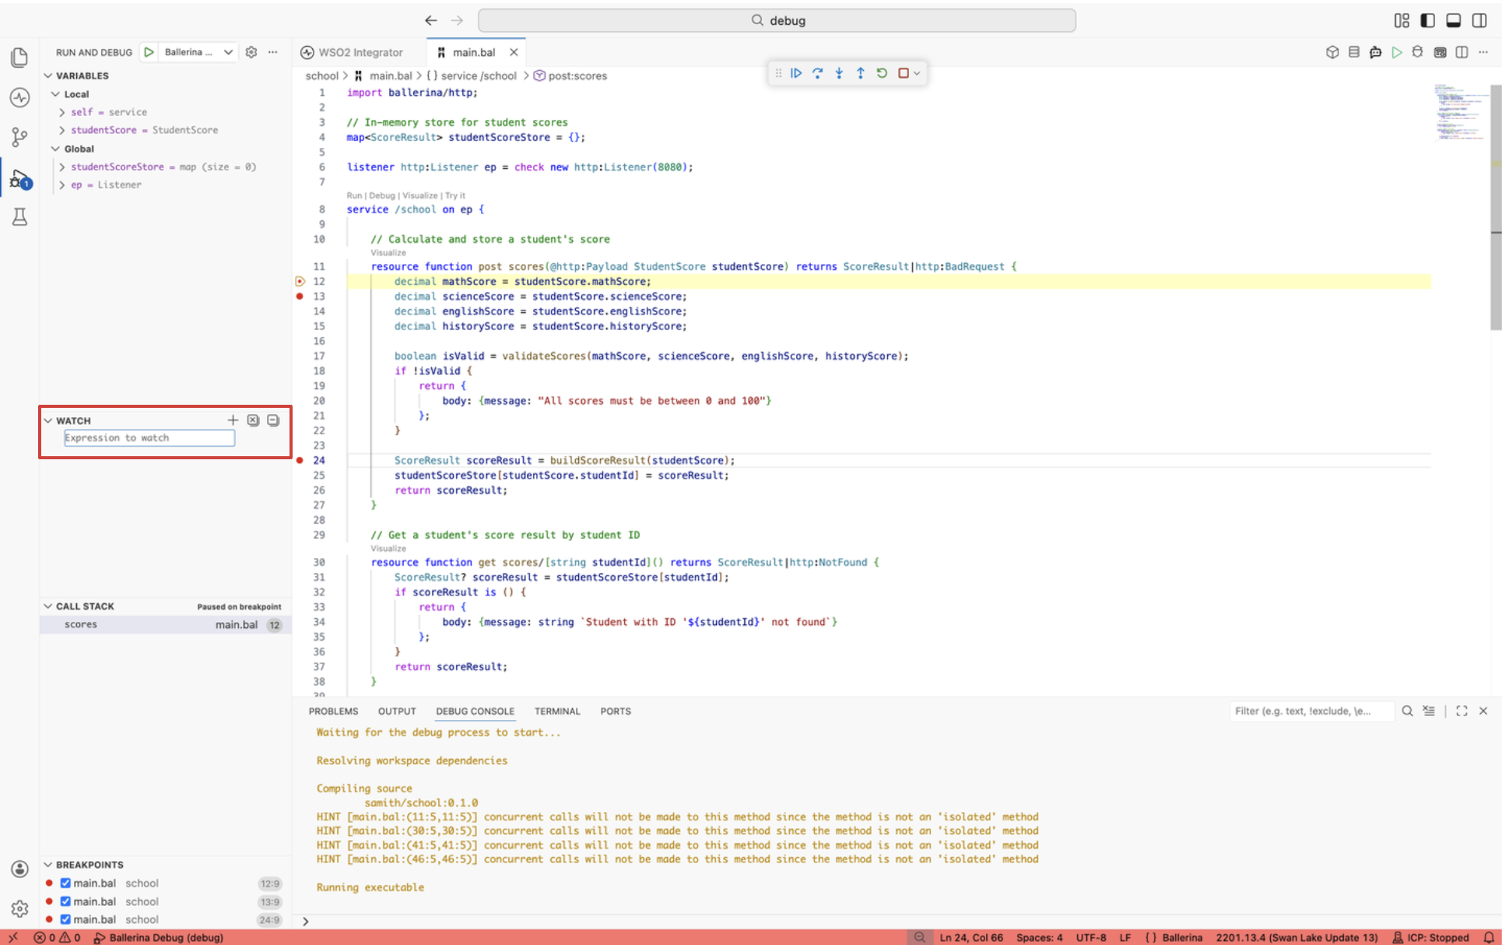Open the Accounts icon in activity bar
This screenshot has width=1502, height=945.
[20, 869]
